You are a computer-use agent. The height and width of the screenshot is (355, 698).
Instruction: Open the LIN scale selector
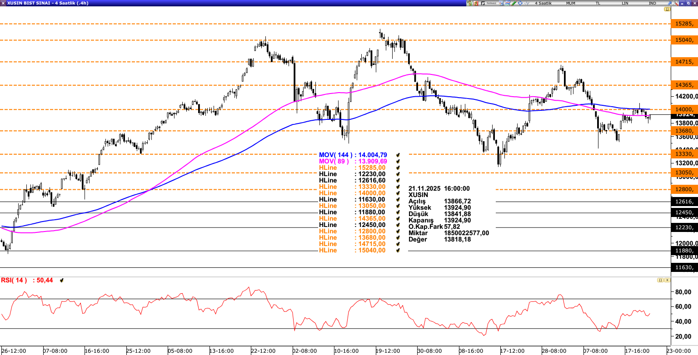625,3
